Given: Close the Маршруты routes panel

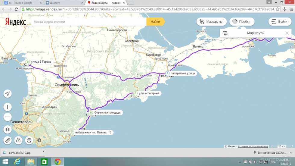Looking at the screenshot, I should click(x=287, y=33).
